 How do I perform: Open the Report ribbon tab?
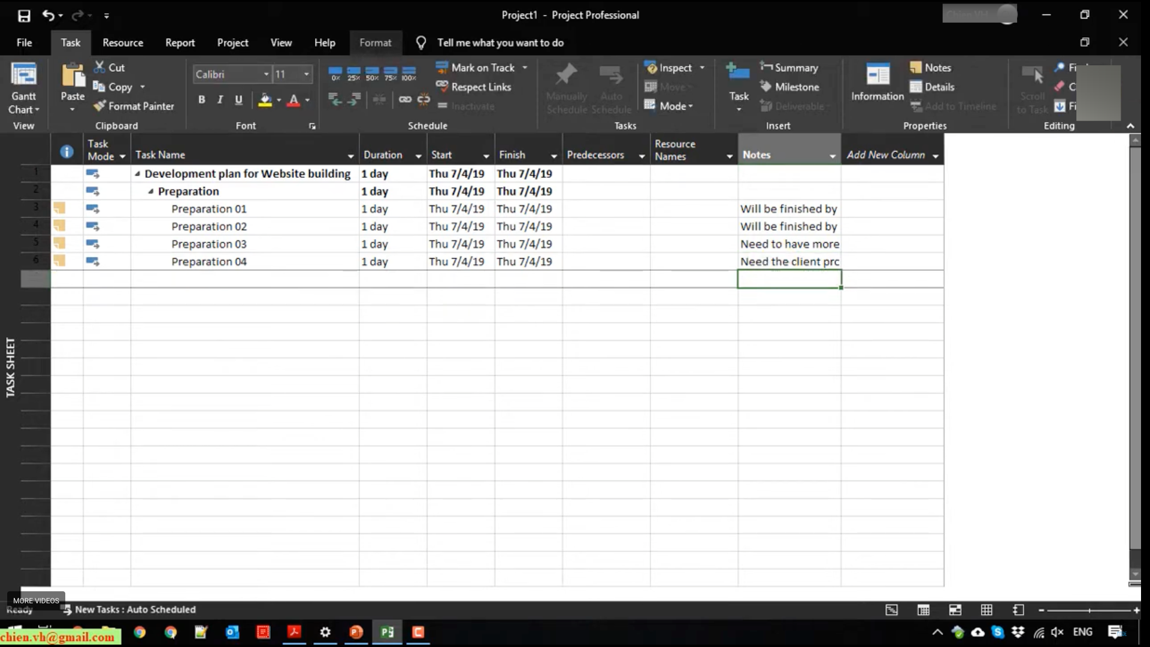pyautogui.click(x=180, y=43)
